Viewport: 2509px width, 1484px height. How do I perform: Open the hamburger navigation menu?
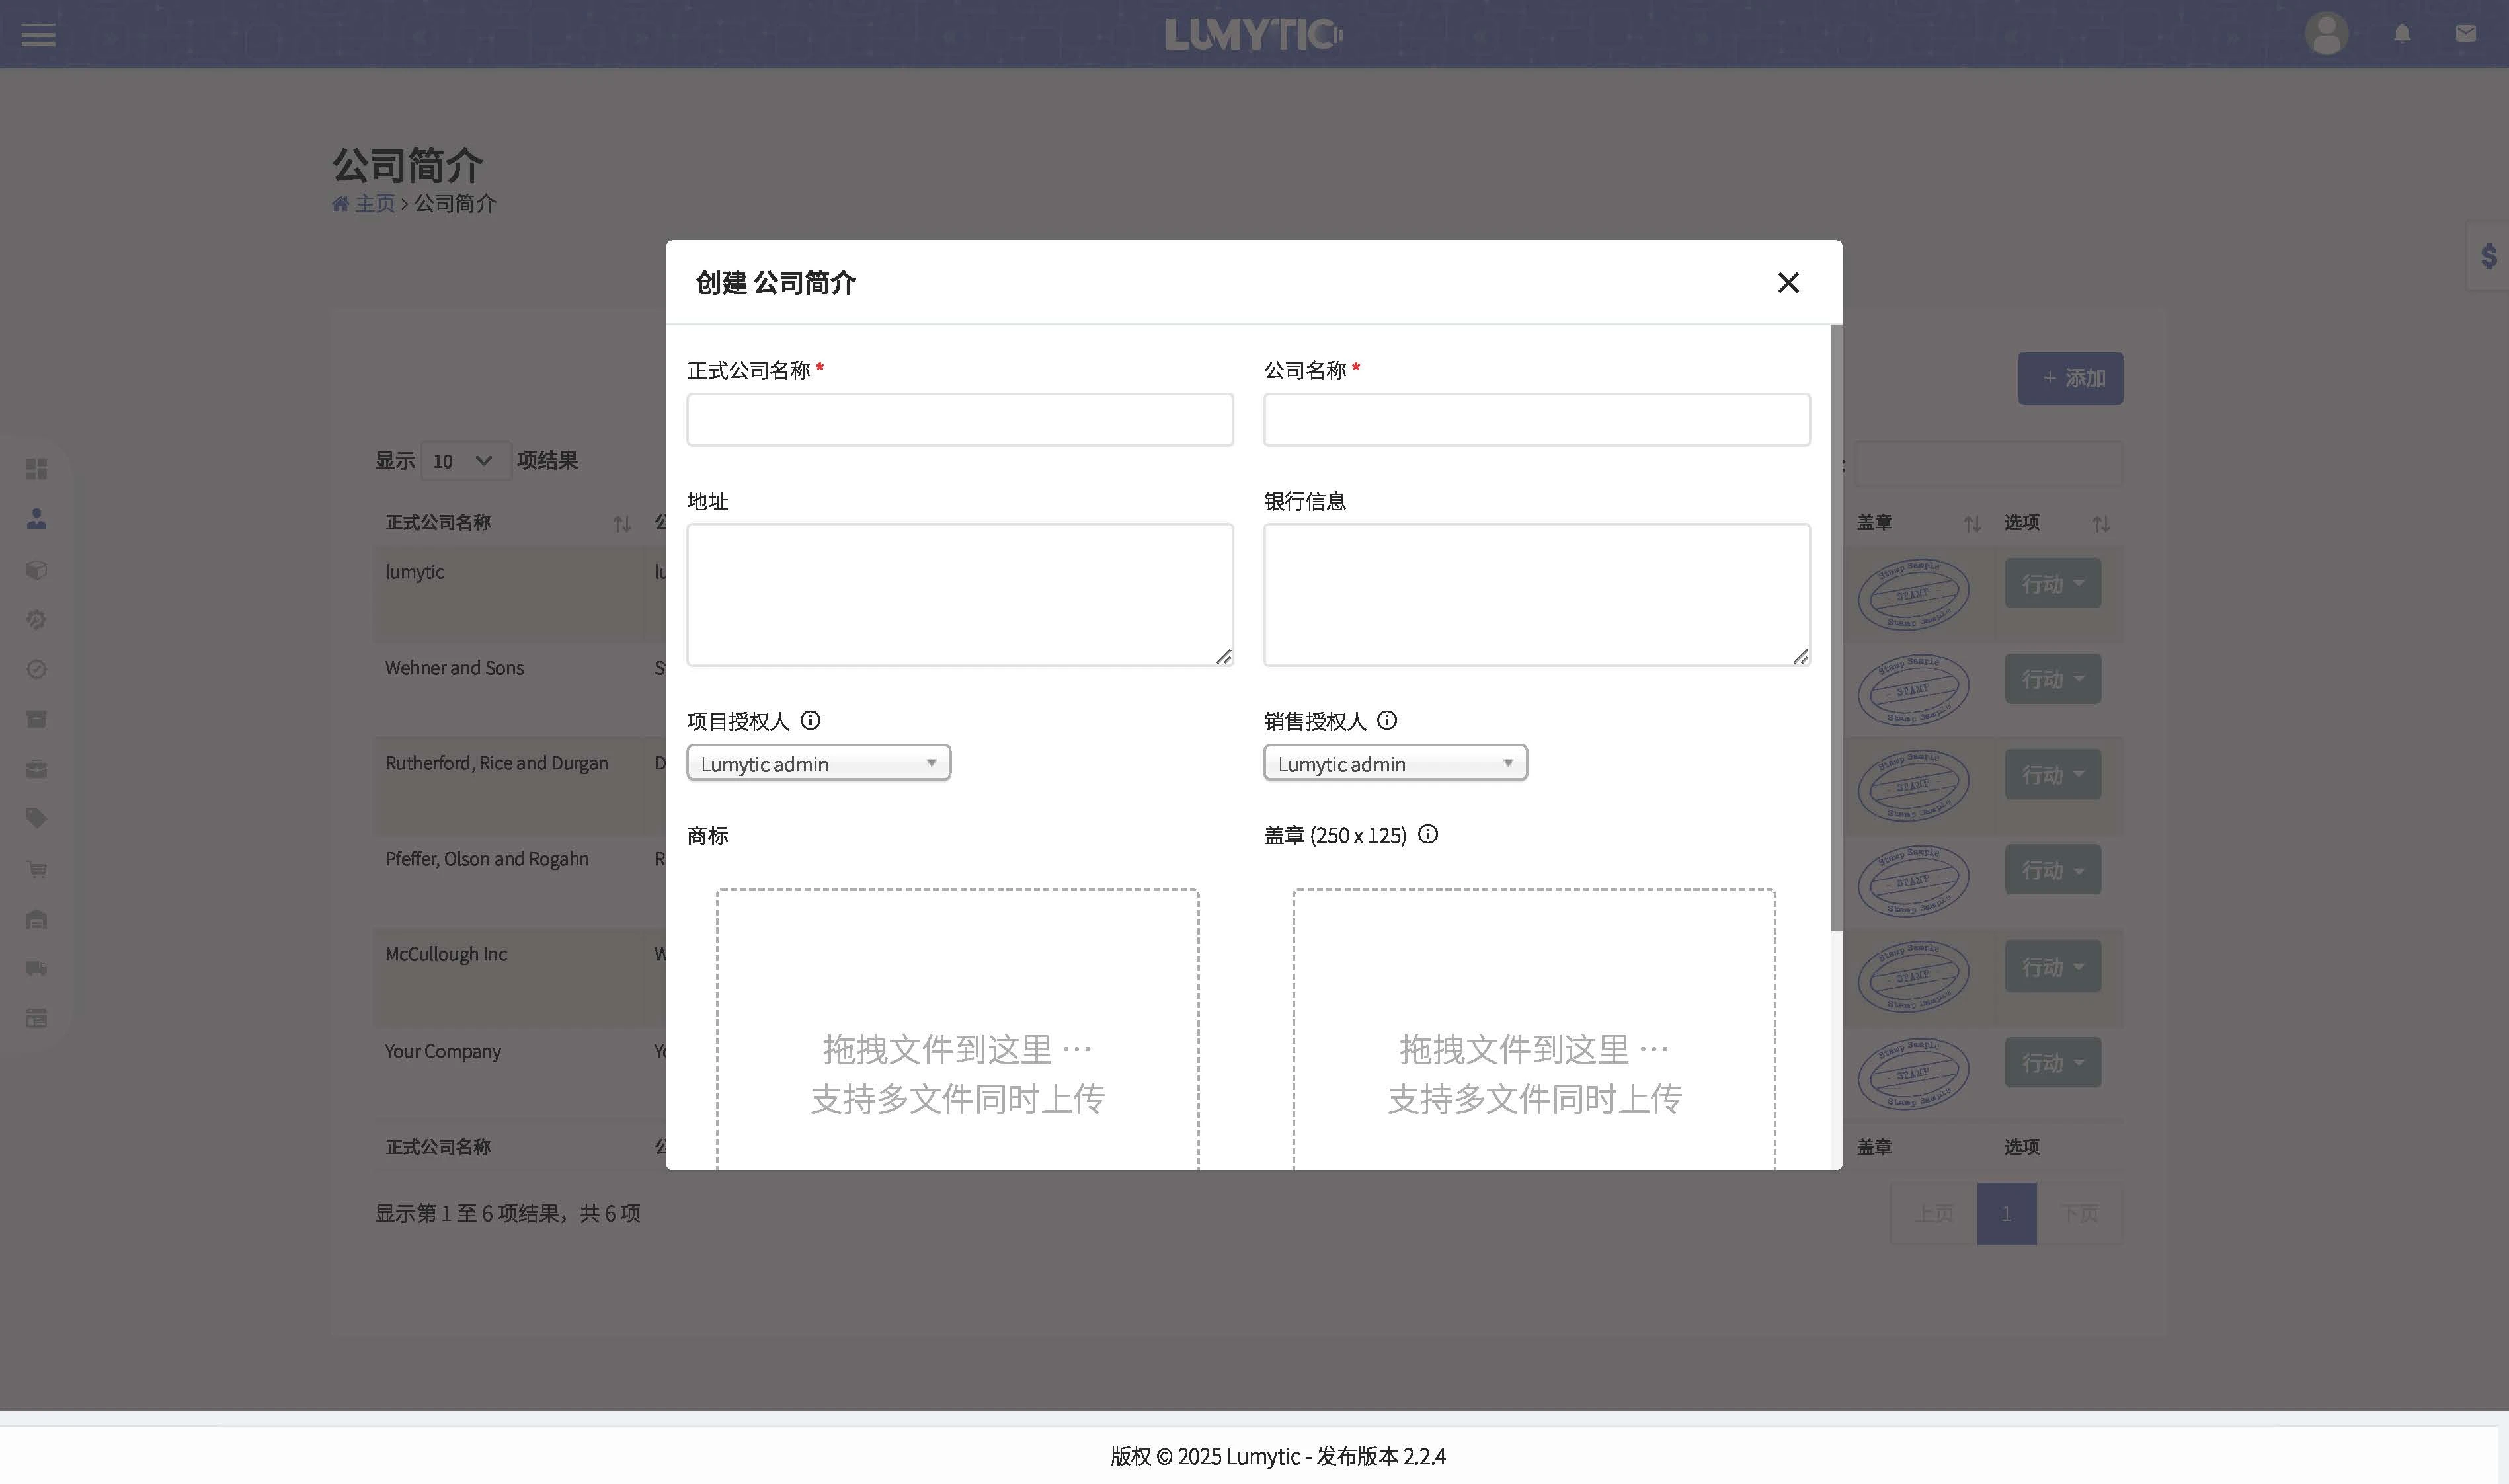point(38,35)
